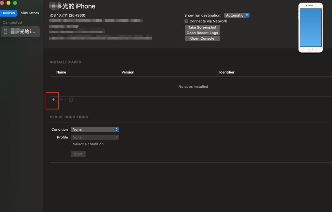The image size is (332, 212).
Task: Switch to the Devices tab
Action: click(x=8, y=13)
